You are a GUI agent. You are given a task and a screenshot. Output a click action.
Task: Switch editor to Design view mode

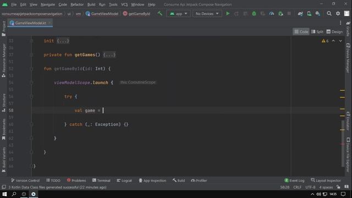click(x=334, y=32)
